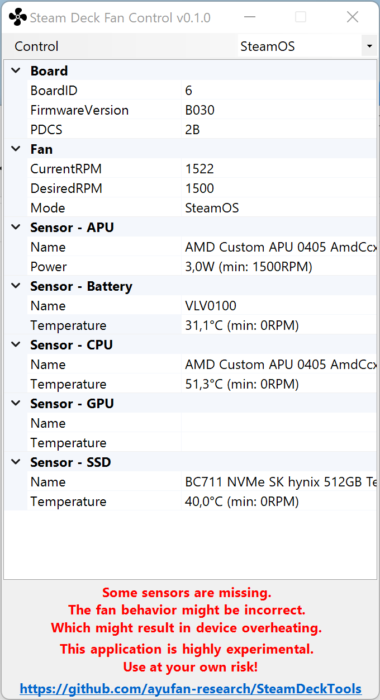The height and width of the screenshot is (700, 380).
Task: Click the dropdown arrow beside SteamOS
Action: (369, 46)
